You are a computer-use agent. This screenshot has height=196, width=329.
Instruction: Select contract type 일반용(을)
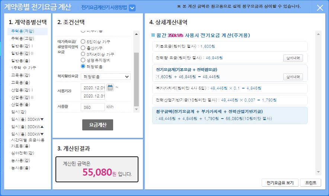pyautogui.click(x=20, y=61)
